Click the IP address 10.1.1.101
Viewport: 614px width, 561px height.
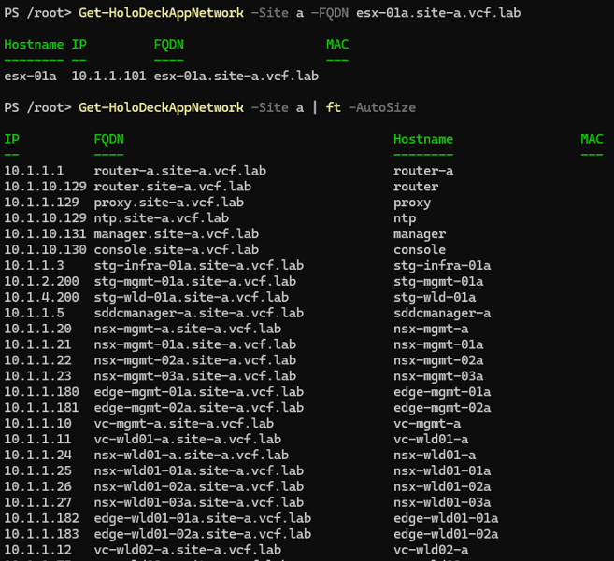click(x=108, y=76)
